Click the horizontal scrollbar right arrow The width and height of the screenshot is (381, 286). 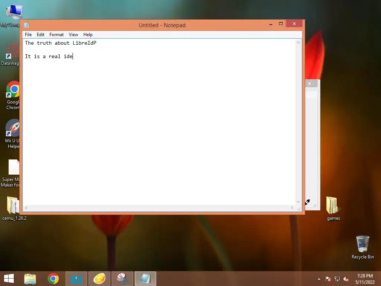point(292,208)
